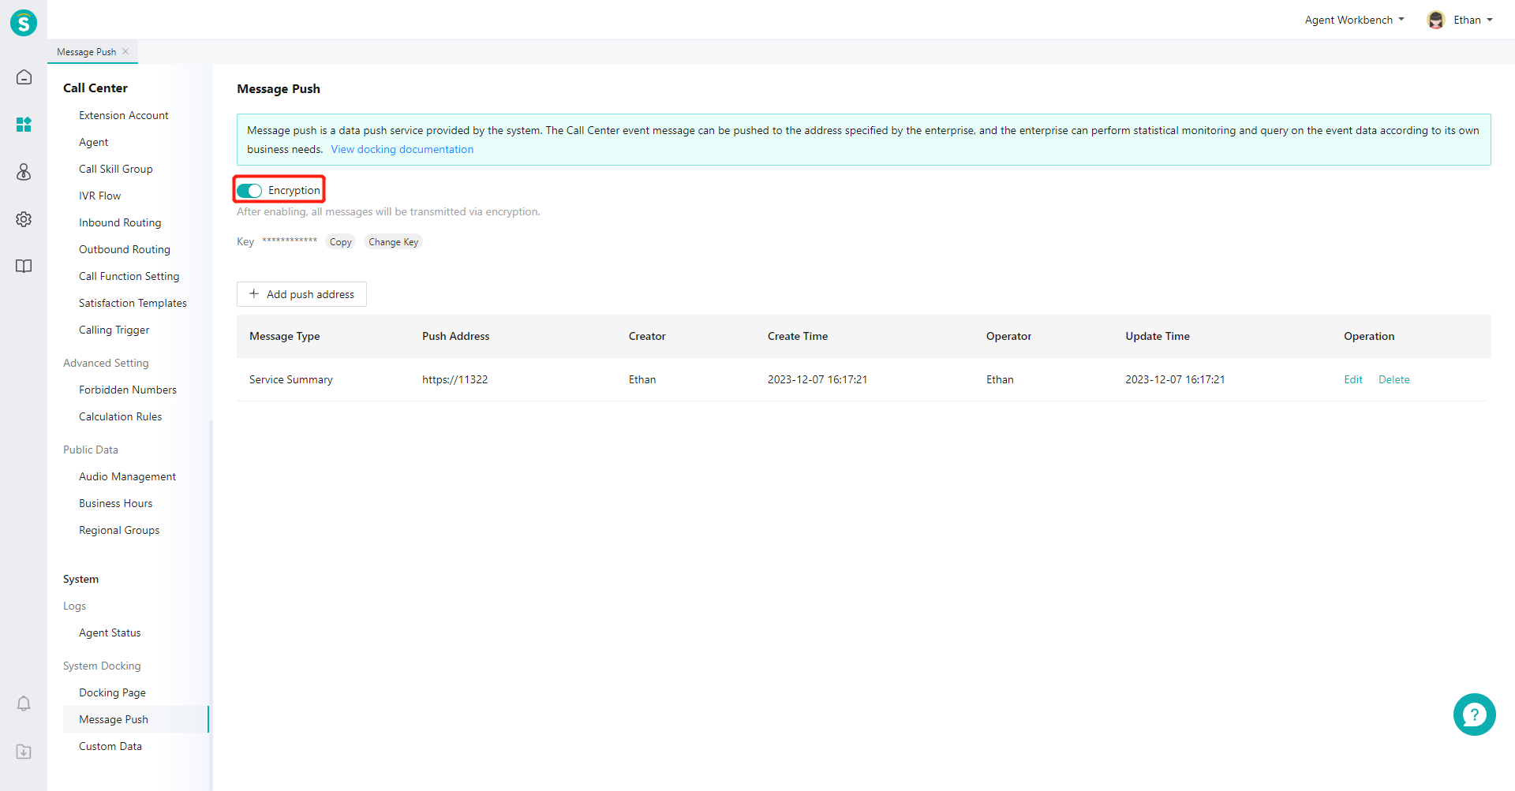1515x791 pixels.
Task: Open Custom Data menu item
Action: point(110,746)
